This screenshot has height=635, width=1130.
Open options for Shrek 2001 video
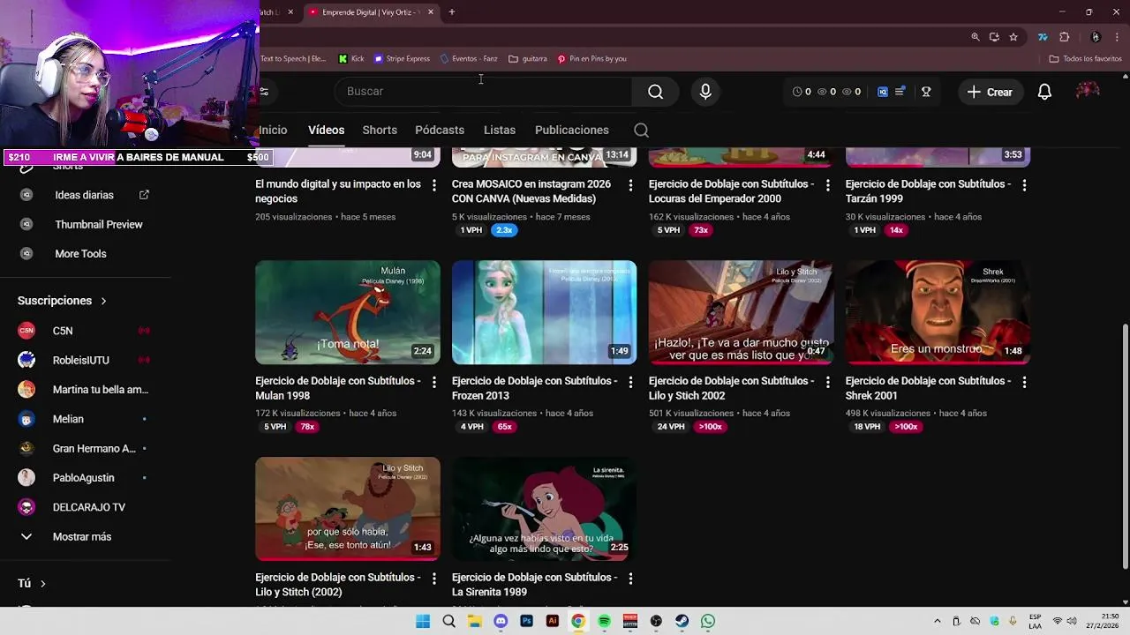1024,382
